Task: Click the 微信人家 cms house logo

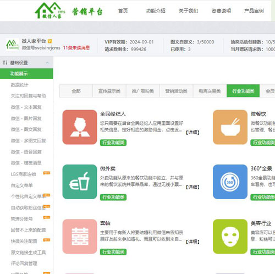Action: [x=50, y=10]
